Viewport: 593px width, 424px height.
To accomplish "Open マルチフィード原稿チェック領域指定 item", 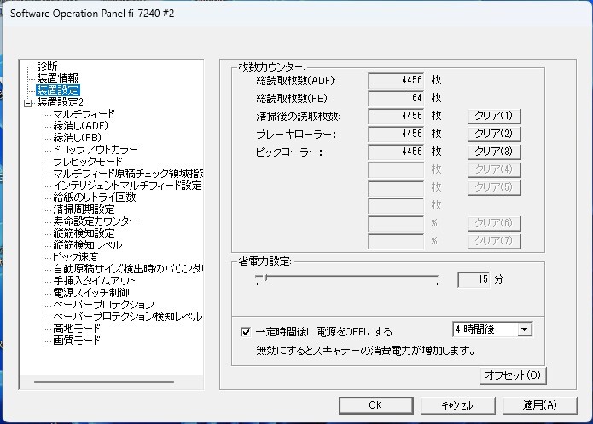I will 128,174.
